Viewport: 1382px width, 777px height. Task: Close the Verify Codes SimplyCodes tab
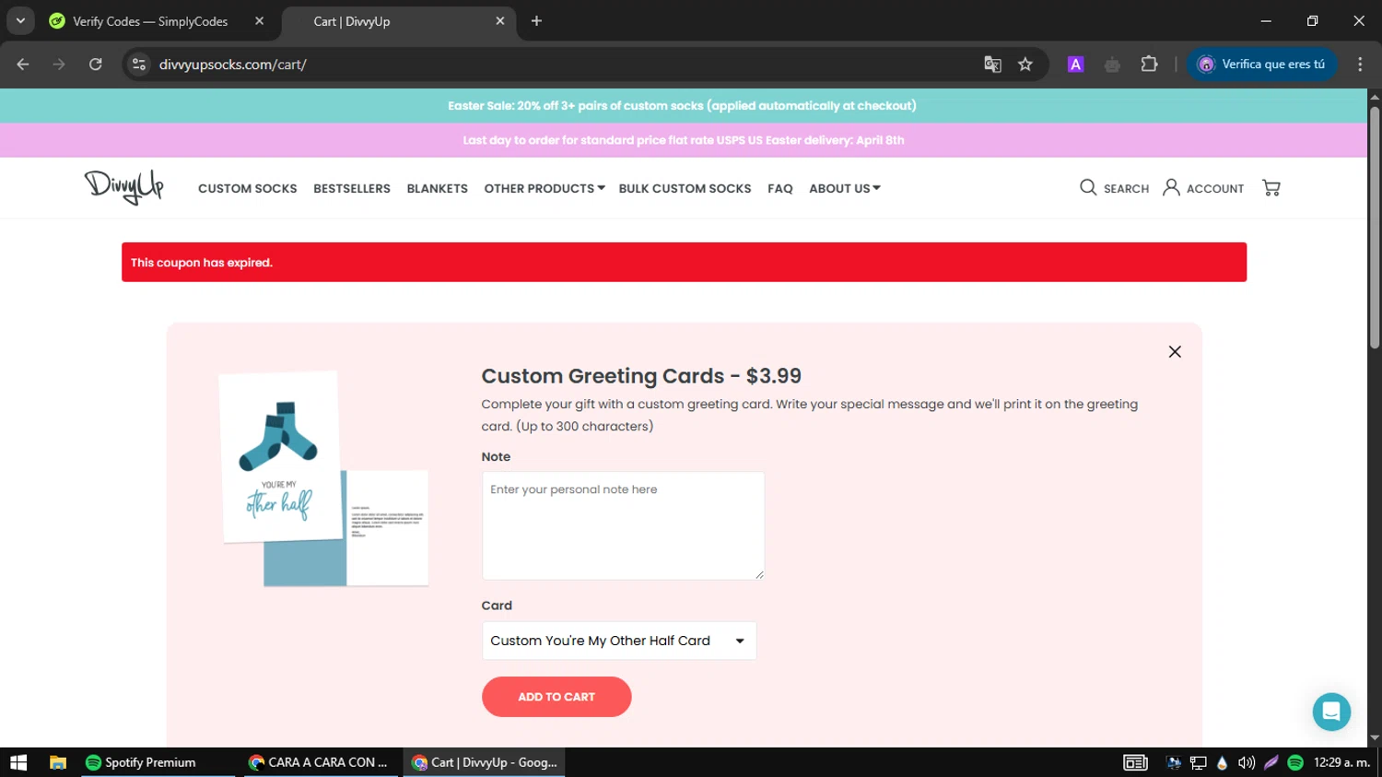coord(260,21)
